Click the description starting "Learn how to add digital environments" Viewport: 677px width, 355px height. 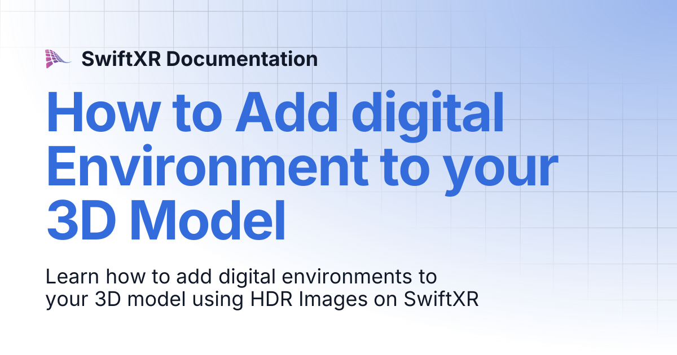262,289
